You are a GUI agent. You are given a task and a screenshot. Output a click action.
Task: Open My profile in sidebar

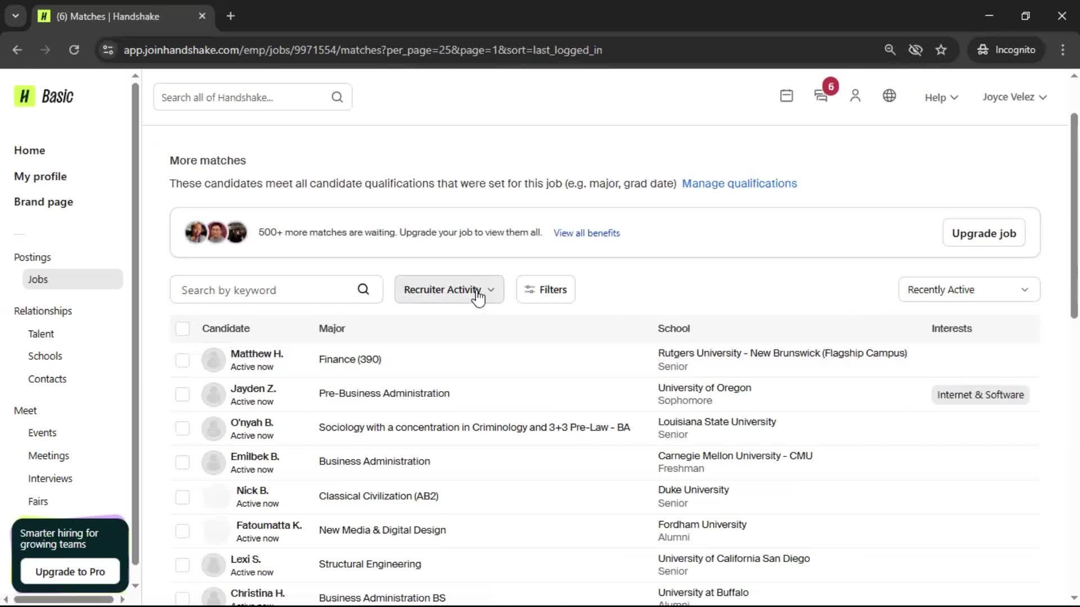40,176
